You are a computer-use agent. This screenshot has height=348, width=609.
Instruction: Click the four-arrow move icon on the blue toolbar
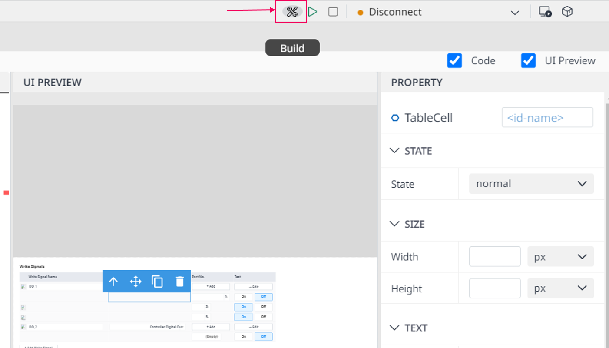(136, 282)
